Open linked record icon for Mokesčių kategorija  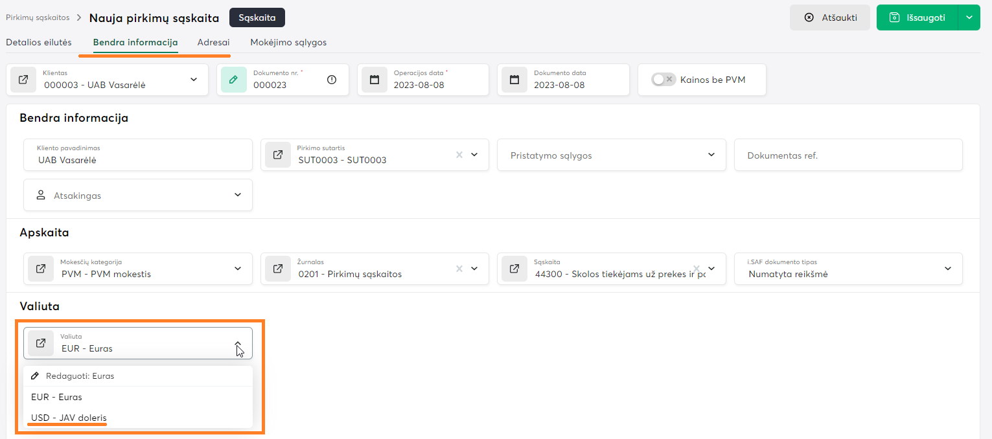coord(41,269)
